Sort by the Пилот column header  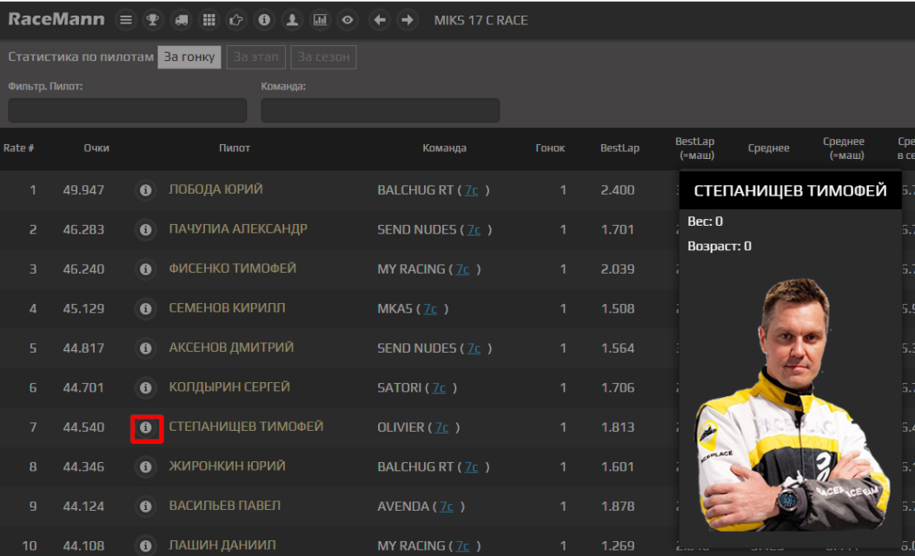pos(235,149)
